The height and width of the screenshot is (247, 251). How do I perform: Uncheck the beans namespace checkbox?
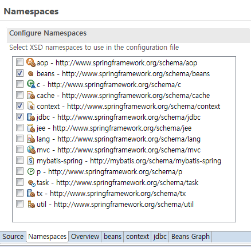(19, 73)
